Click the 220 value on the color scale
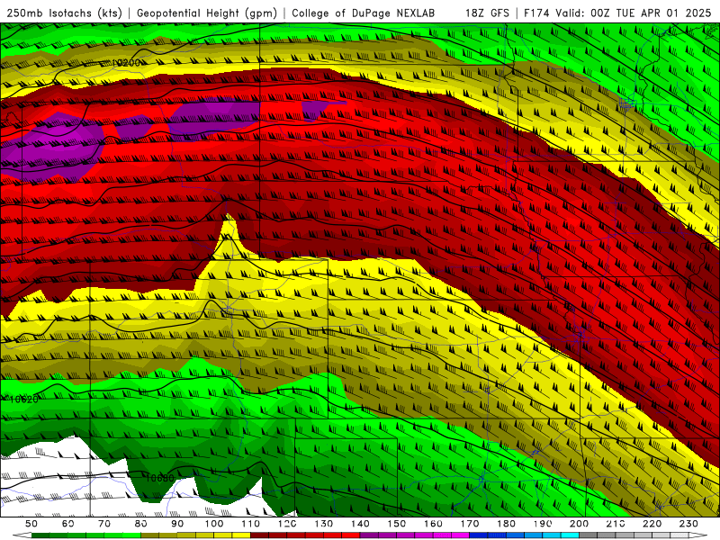The height and width of the screenshot is (540, 720). 652,524
